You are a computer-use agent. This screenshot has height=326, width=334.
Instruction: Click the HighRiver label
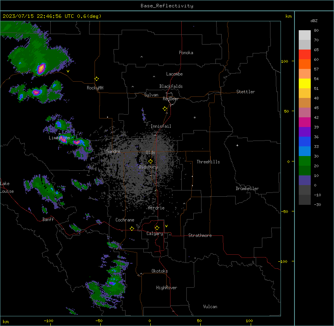click(x=167, y=288)
